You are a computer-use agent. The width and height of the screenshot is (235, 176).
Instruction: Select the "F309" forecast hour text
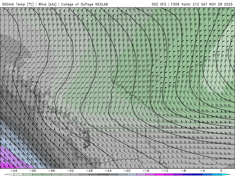pyautogui.click(x=175, y=4)
